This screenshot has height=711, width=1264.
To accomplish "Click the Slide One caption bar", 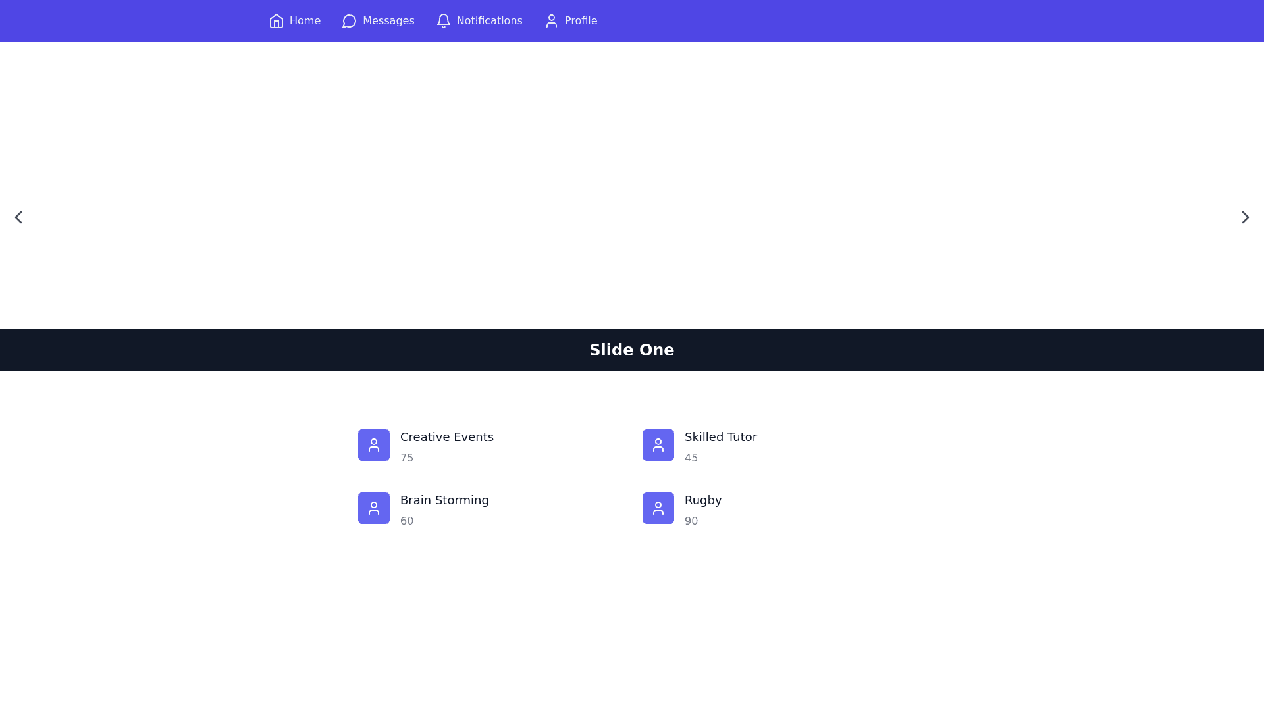I will pyautogui.click(x=632, y=350).
